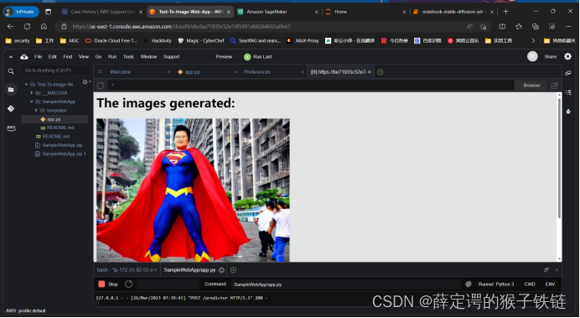Open Cloud9 preferences gear icon
Viewport: 580px width, 318px height.
pos(567,56)
